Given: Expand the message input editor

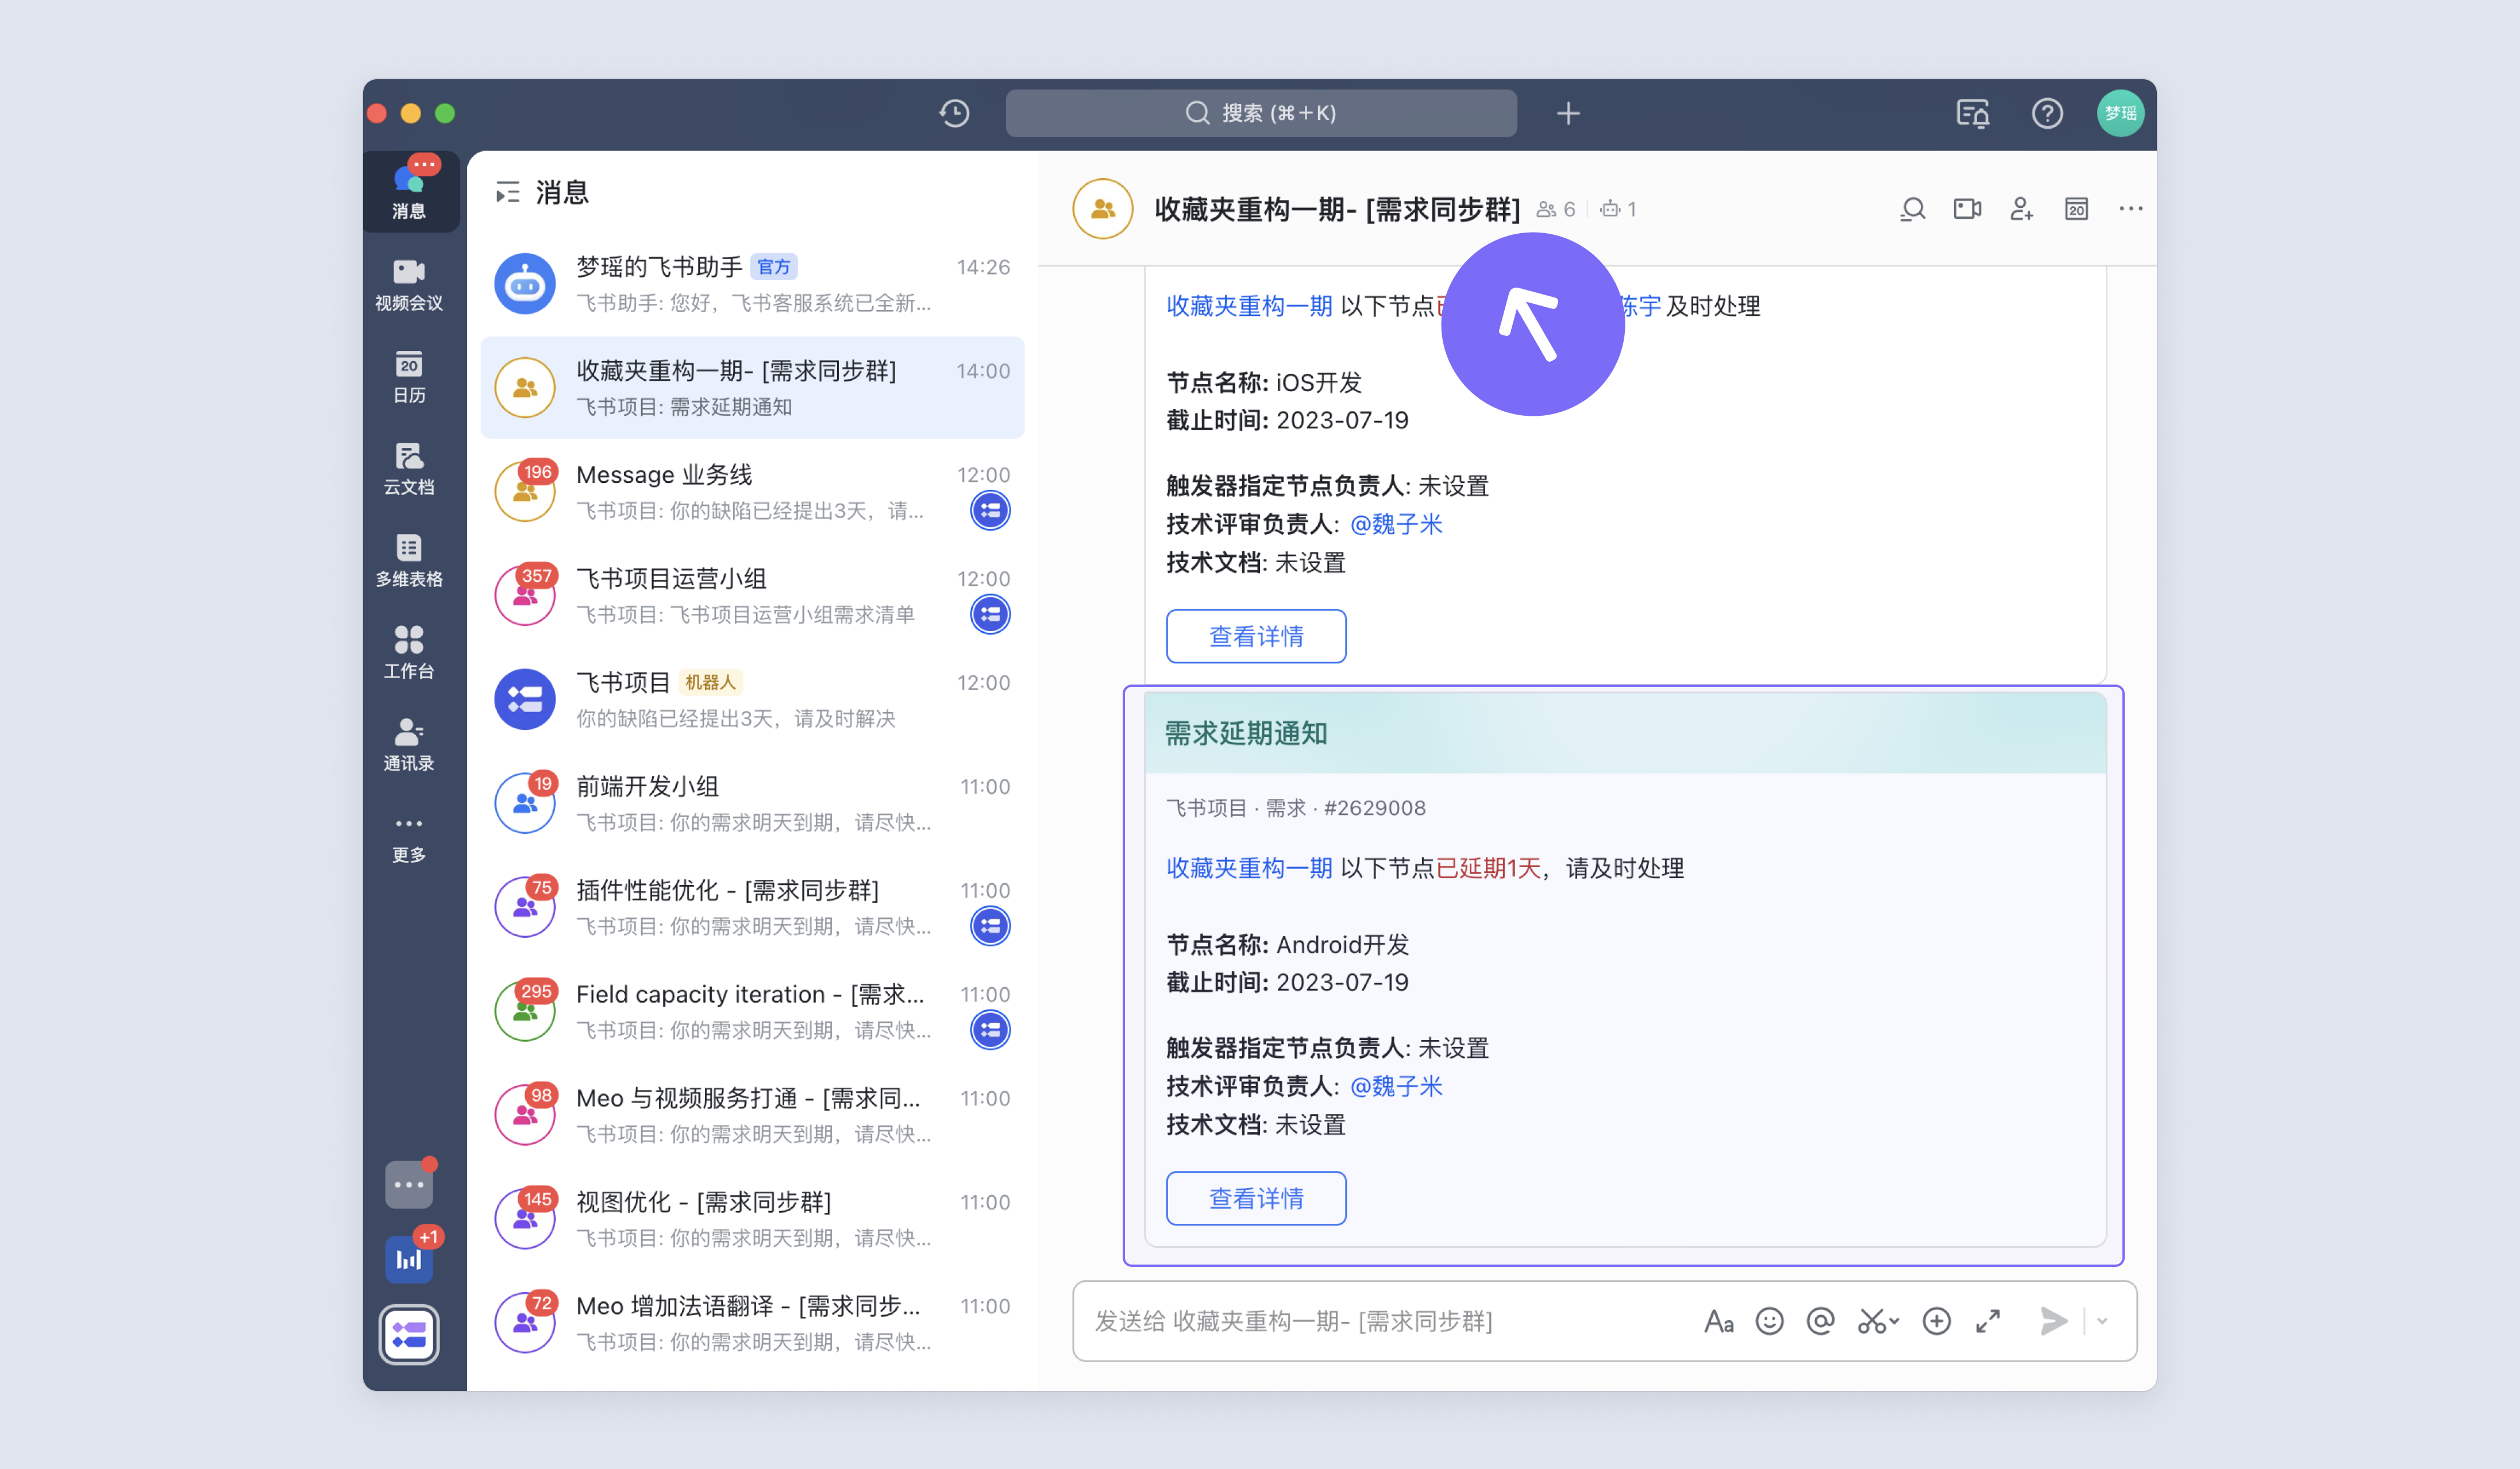Looking at the screenshot, I should coord(1987,1321).
